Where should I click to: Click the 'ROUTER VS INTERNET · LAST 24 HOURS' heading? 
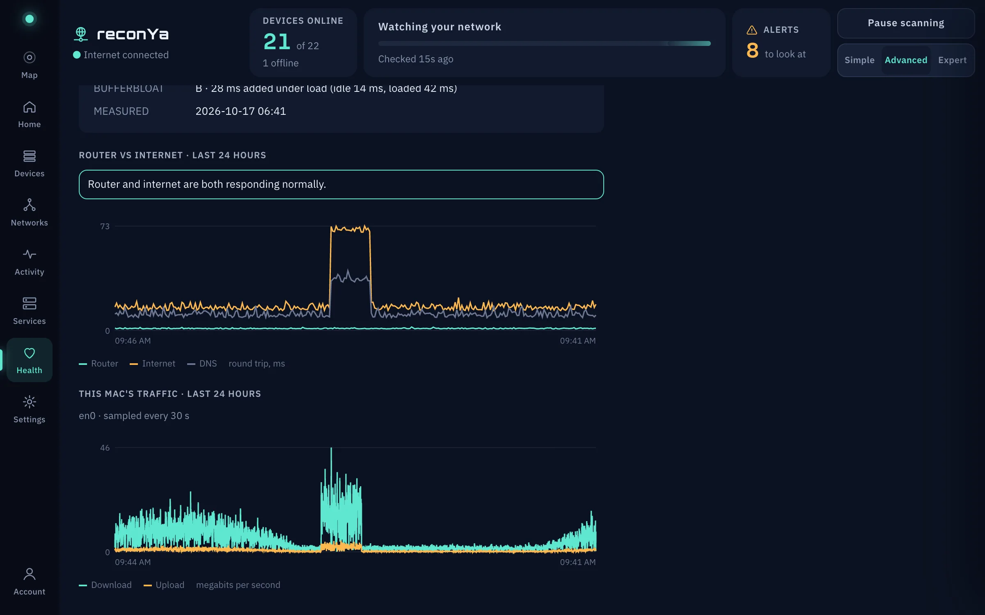(x=172, y=155)
